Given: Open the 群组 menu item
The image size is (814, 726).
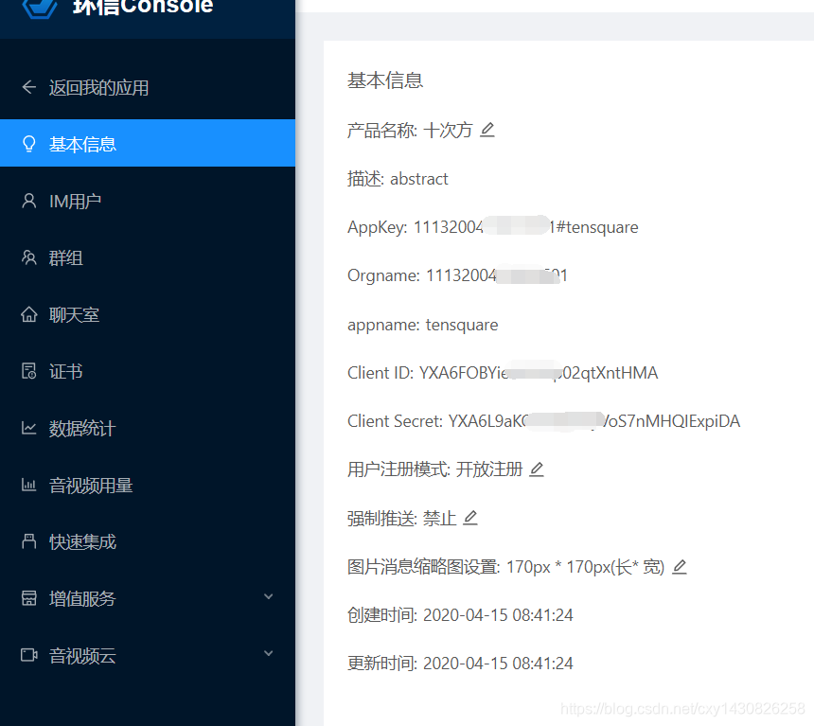Looking at the screenshot, I should tap(148, 257).
